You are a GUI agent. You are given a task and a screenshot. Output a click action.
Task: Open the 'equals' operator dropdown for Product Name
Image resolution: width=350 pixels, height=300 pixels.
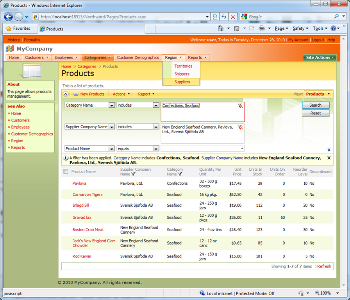click(x=156, y=149)
